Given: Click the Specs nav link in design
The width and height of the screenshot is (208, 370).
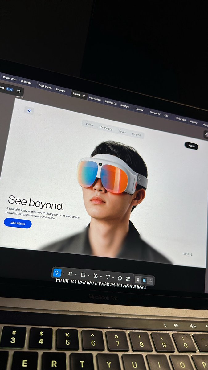Looking at the screenshot, I should click(122, 131).
